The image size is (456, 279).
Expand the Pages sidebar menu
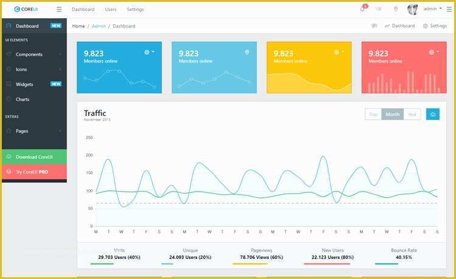coord(34,131)
